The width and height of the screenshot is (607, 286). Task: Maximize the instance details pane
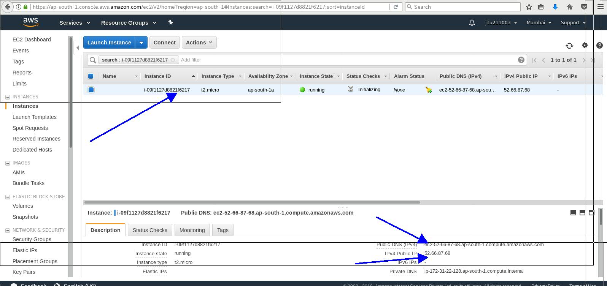click(x=591, y=213)
